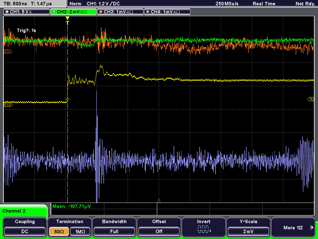Toggle the Invert waveform icon

(204, 229)
